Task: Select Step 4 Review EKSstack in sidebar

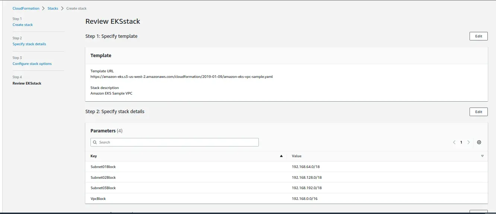Action: pyautogui.click(x=27, y=83)
